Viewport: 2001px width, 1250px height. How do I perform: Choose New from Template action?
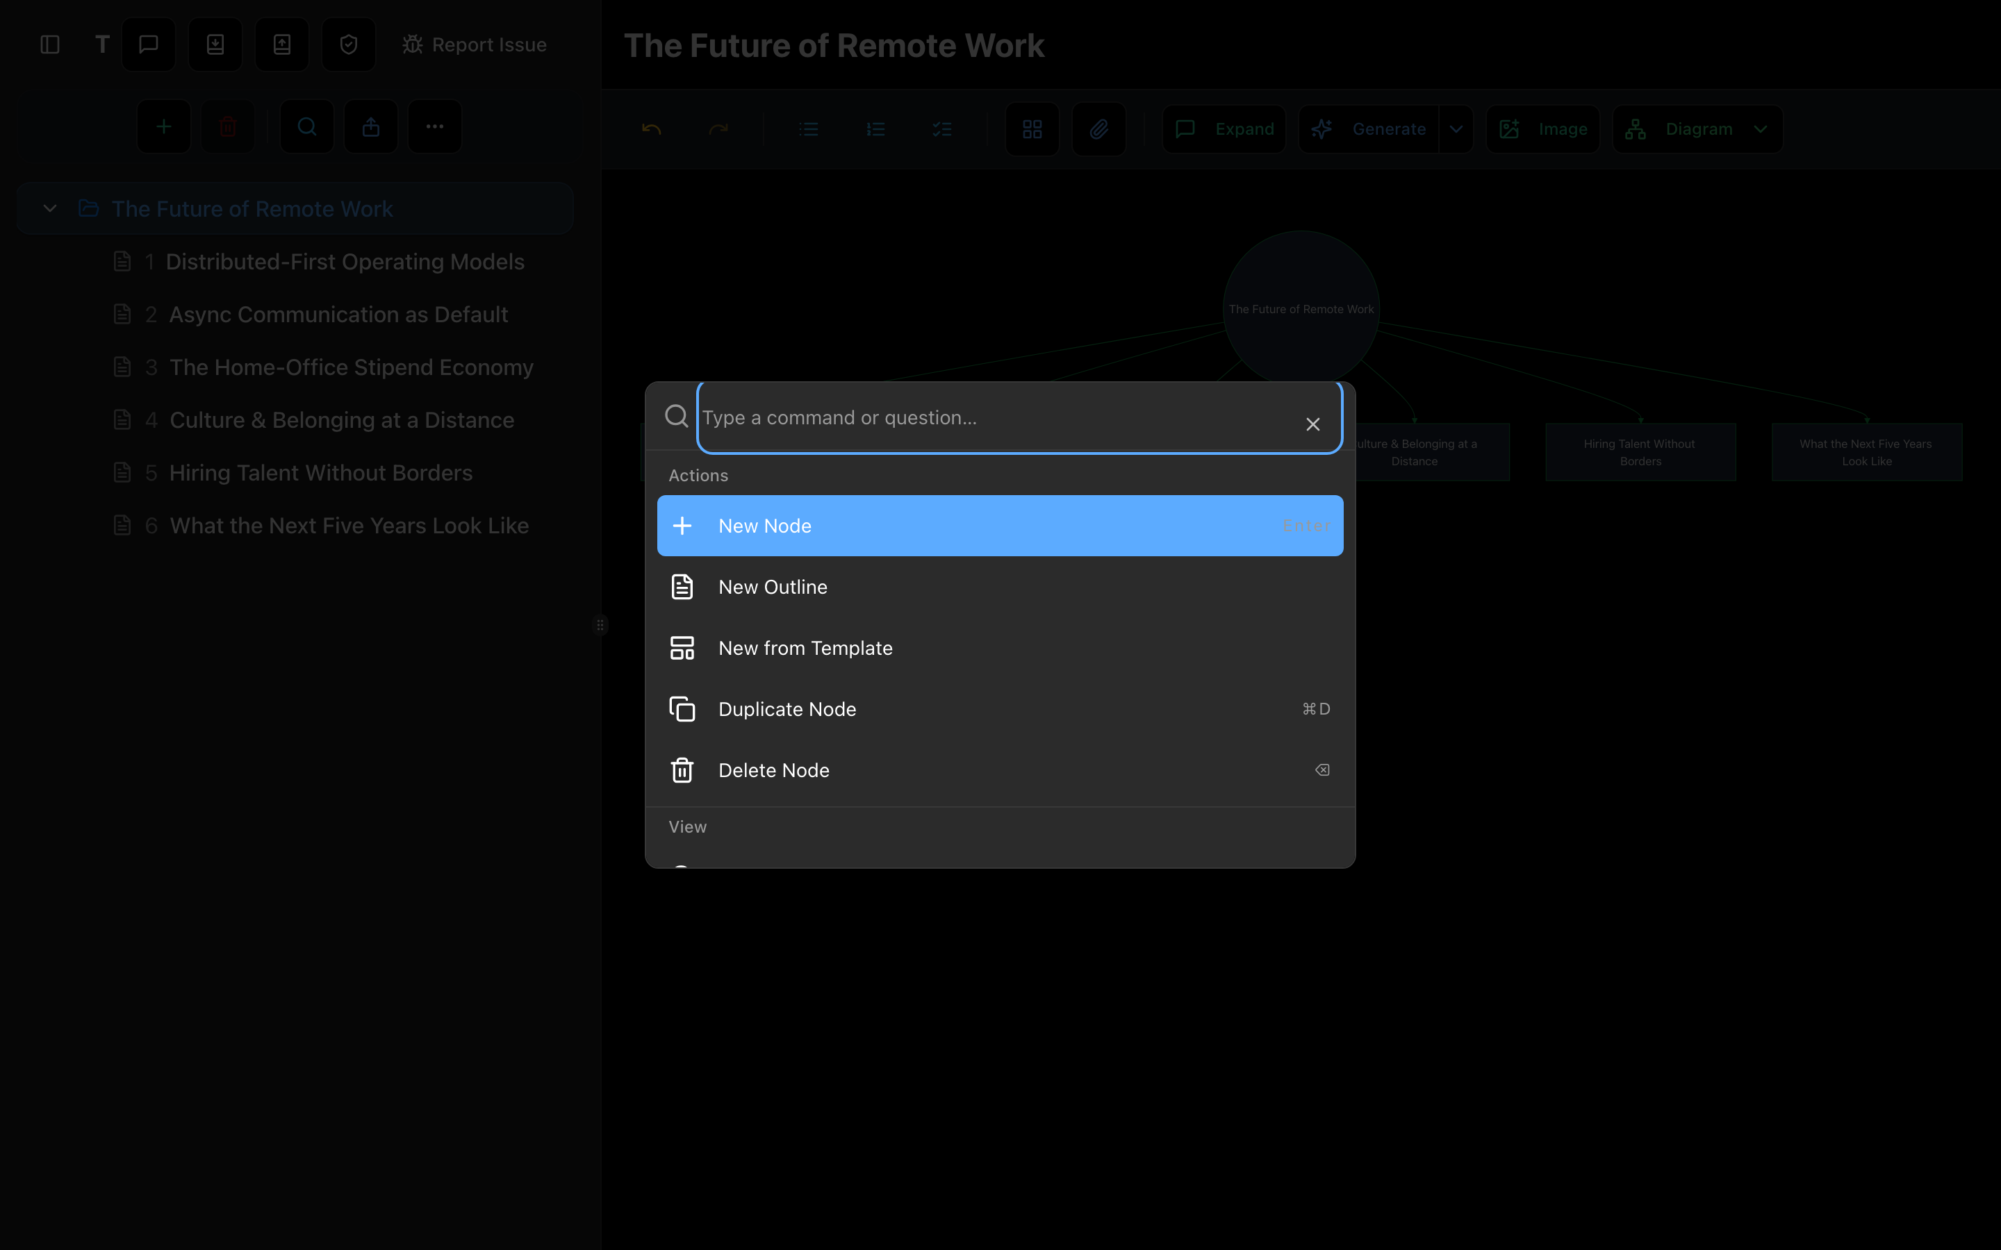(1000, 648)
